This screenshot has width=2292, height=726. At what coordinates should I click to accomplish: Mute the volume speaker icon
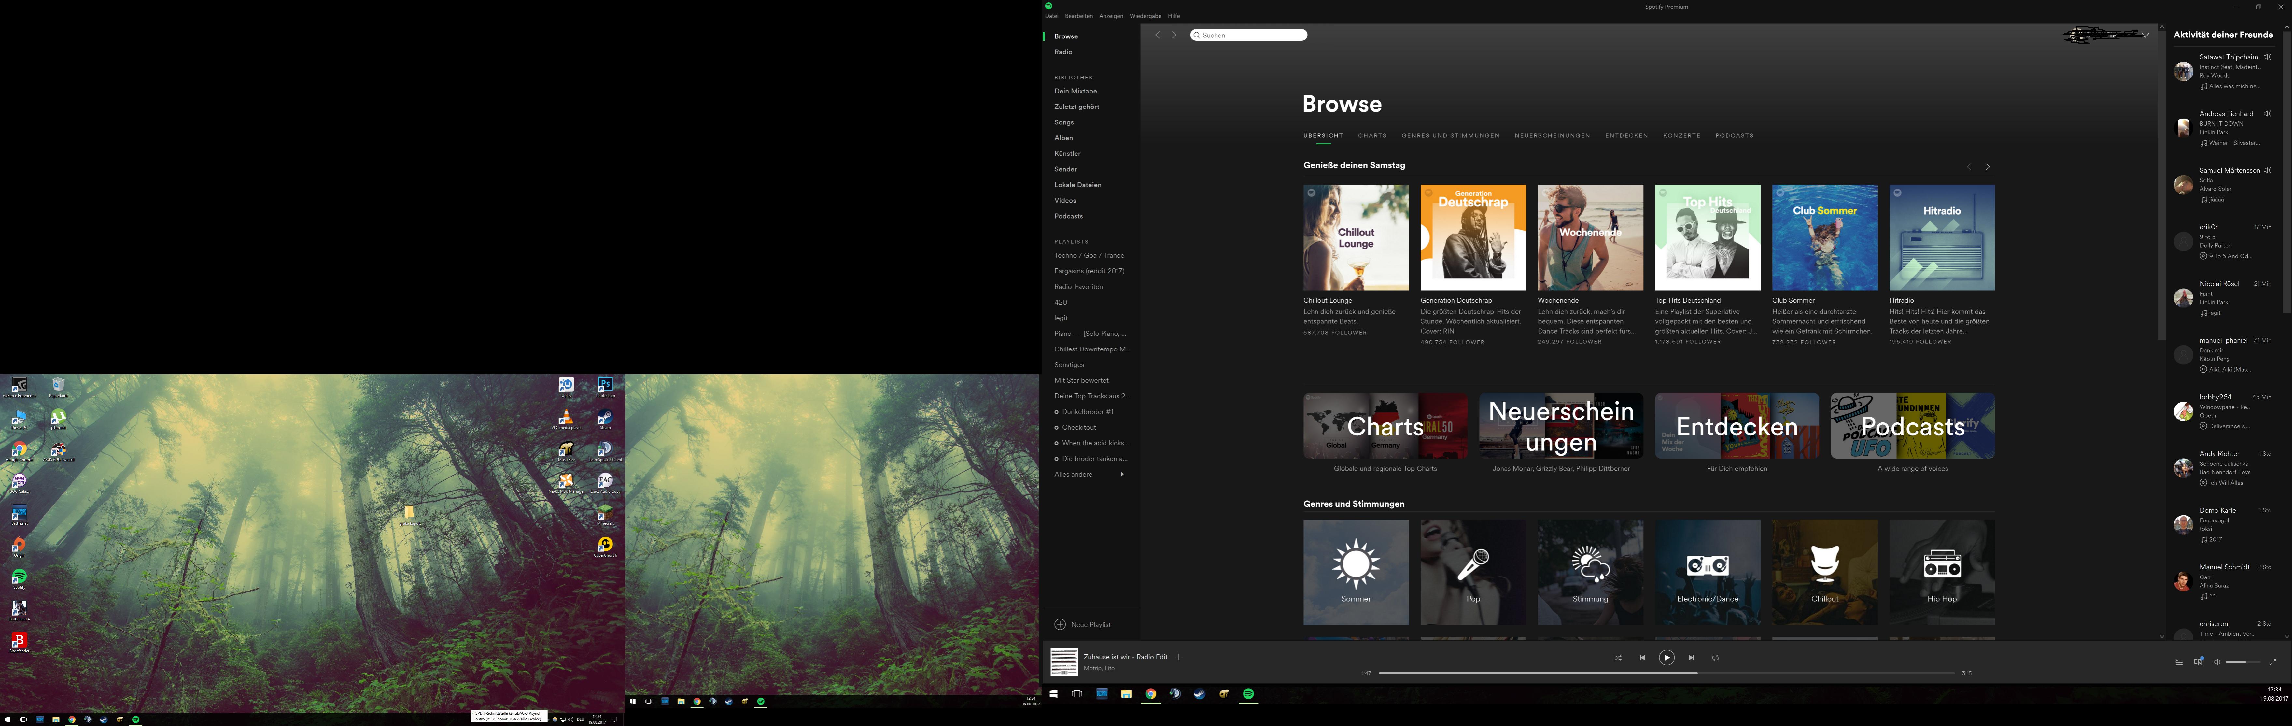point(2216,662)
